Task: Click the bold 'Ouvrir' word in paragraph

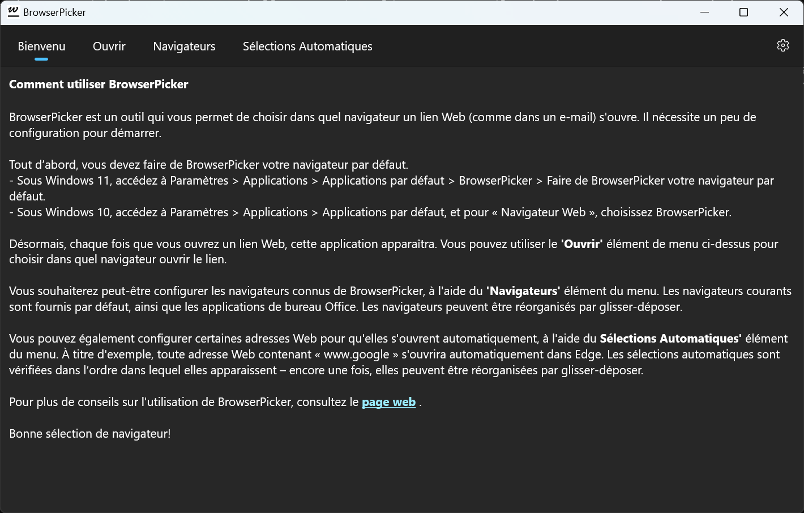Action: [582, 244]
